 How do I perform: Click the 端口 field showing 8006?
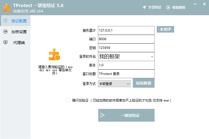coord(126,39)
